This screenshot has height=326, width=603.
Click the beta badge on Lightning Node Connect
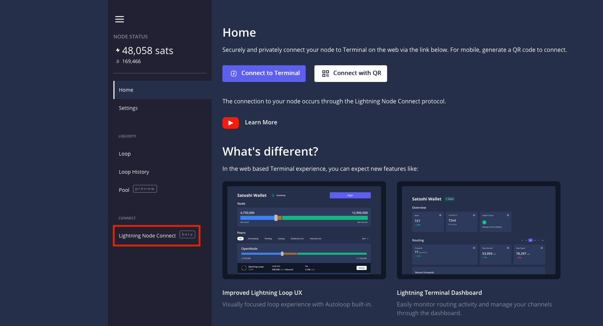tap(187, 235)
